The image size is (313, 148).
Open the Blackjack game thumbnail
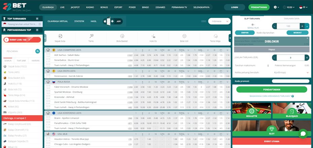pos(292,111)
